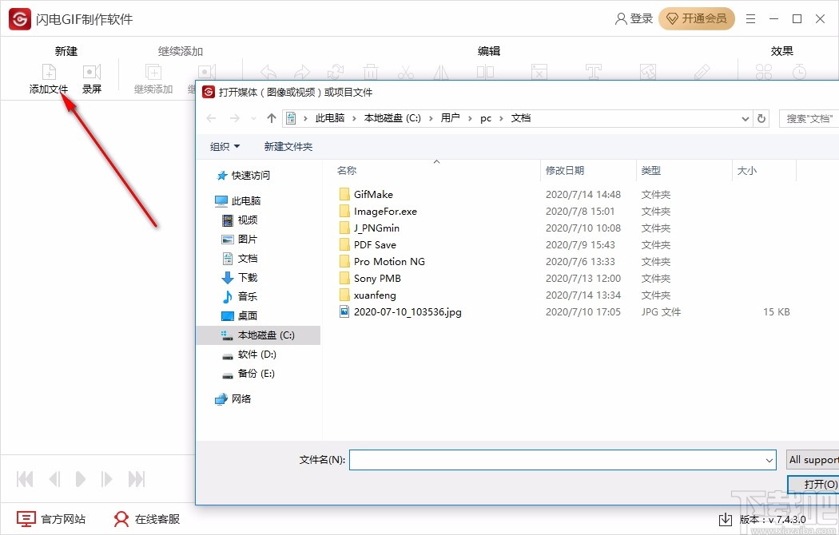Select 快速访问 in navigation pane
Screen dimensions: 839x535
tap(244, 176)
